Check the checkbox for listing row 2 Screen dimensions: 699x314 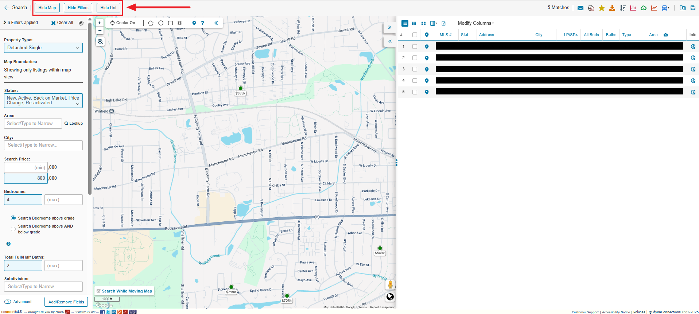click(415, 58)
